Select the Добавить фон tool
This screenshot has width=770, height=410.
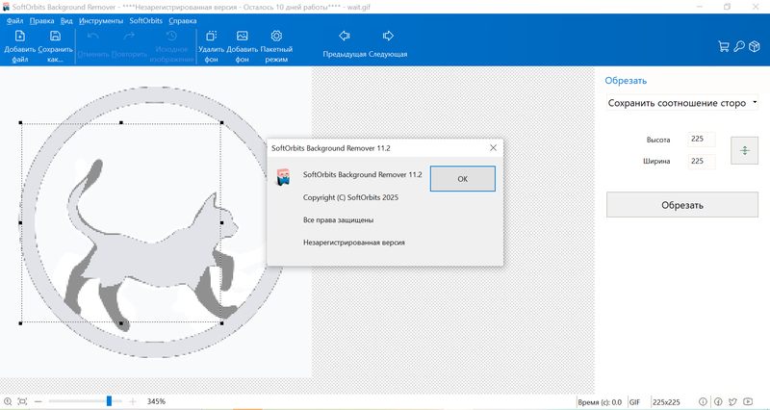(242, 42)
